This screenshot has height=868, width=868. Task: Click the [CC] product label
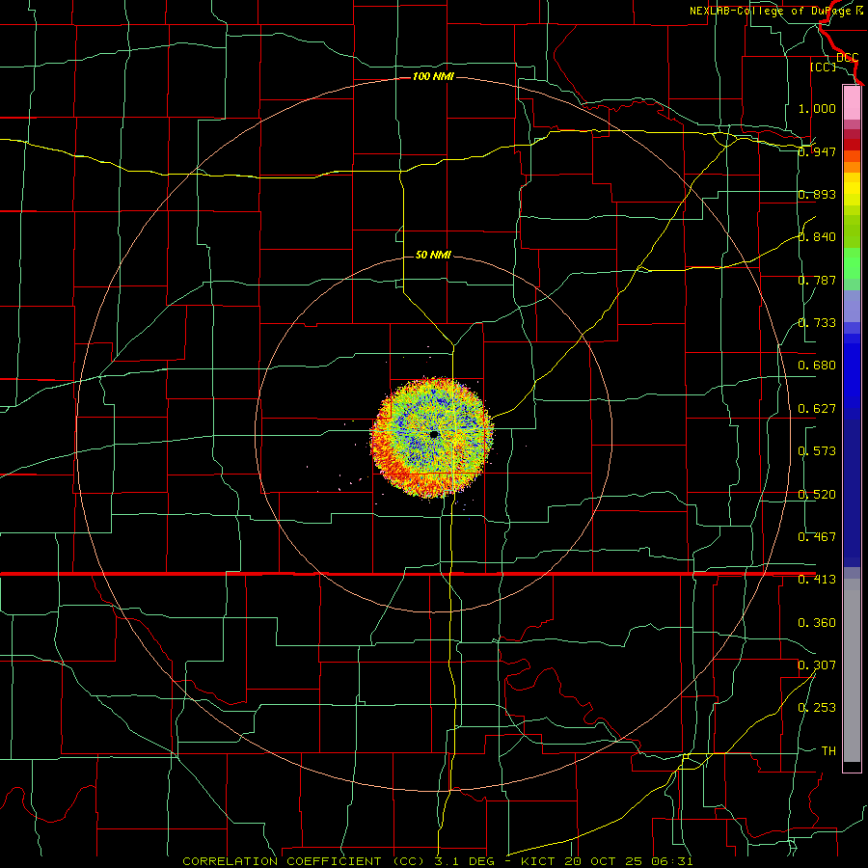[x=823, y=67]
